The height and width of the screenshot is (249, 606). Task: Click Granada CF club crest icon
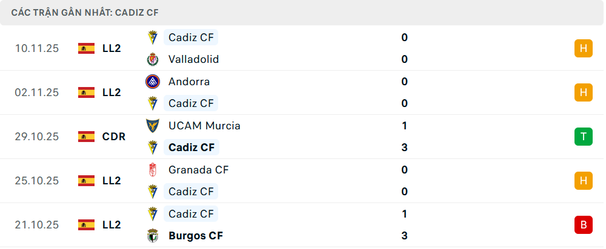152,170
